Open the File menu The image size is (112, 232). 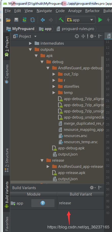pos(8,11)
